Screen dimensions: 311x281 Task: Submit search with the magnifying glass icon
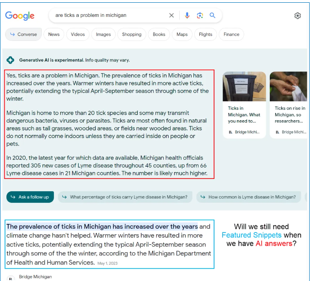[212, 15]
